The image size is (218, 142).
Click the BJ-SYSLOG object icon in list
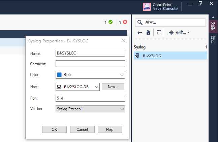coord(137,56)
